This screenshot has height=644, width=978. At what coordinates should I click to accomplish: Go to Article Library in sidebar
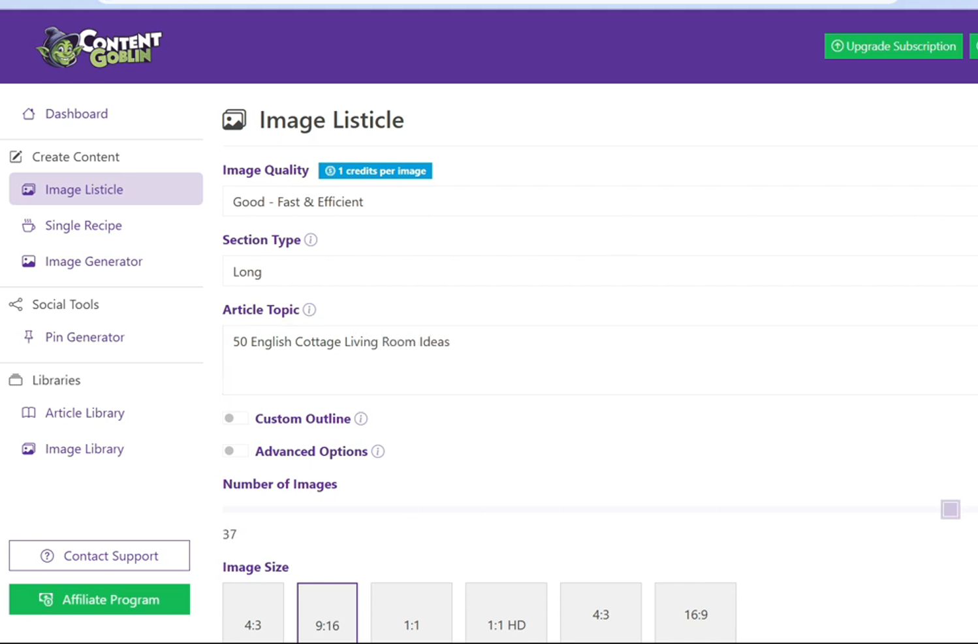[x=85, y=413]
